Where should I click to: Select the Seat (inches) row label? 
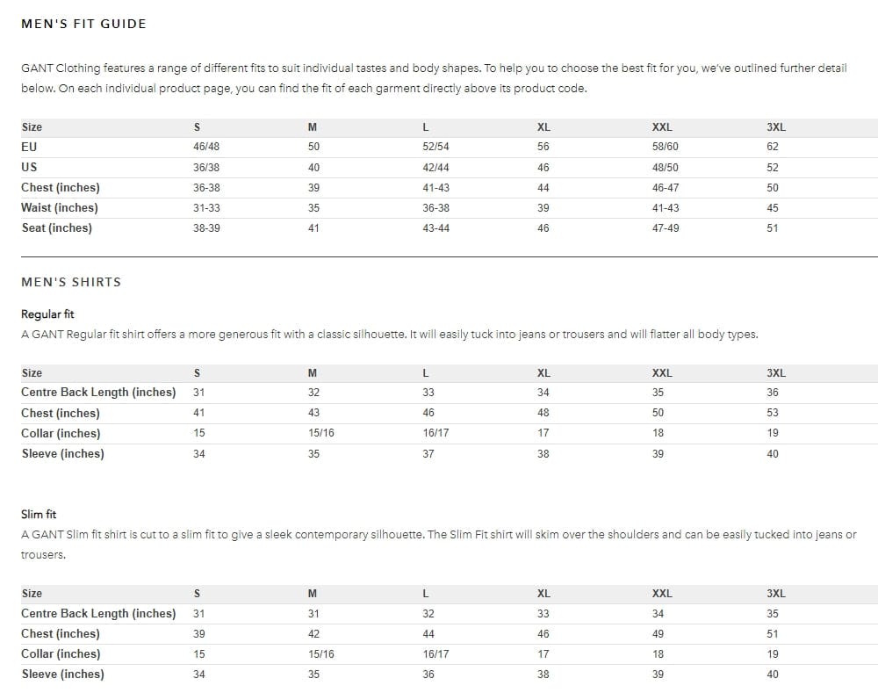pos(56,228)
